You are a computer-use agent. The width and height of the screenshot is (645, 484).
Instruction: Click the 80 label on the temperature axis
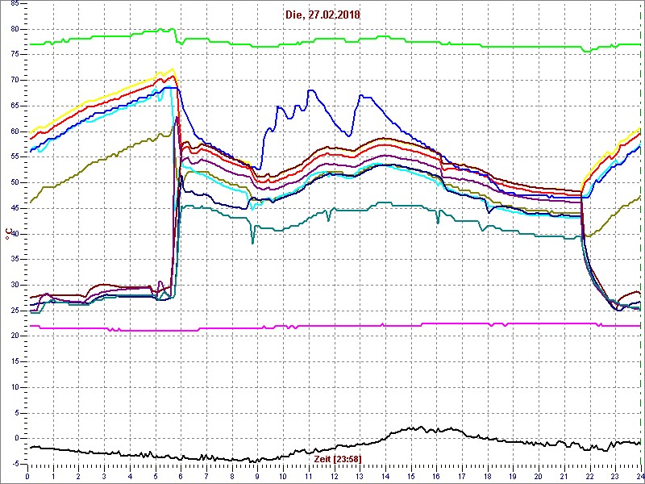click(x=15, y=29)
